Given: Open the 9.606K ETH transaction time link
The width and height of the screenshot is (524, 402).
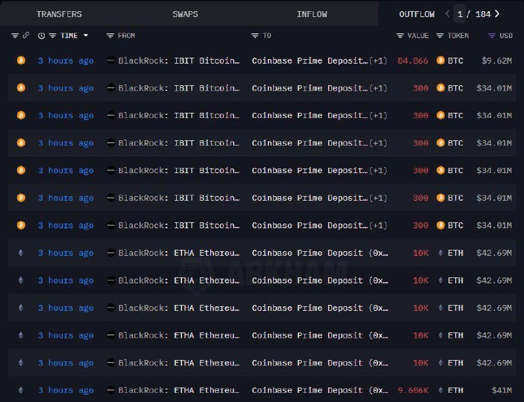Looking at the screenshot, I should pos(65,390).
